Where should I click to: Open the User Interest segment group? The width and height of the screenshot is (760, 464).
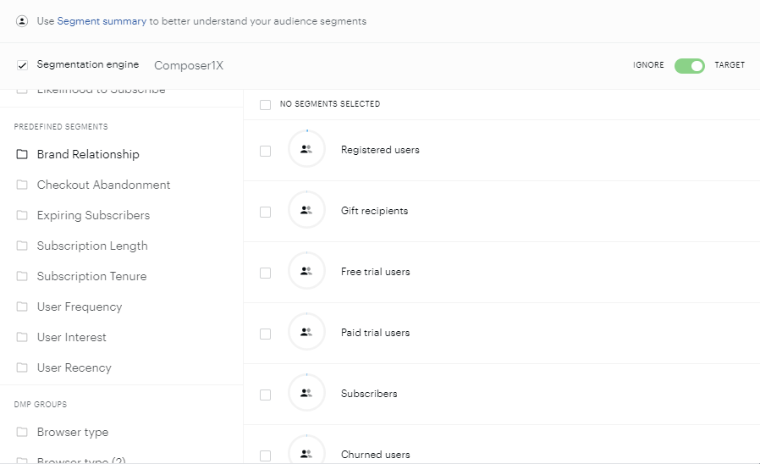72,337
